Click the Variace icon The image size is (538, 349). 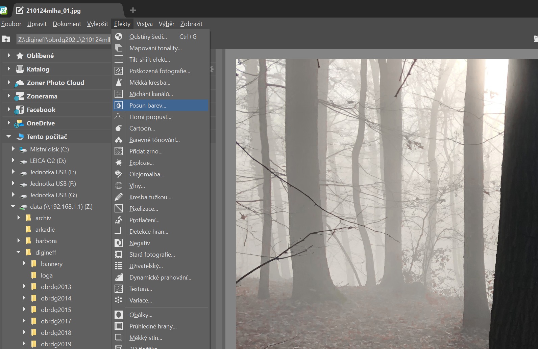119,300
